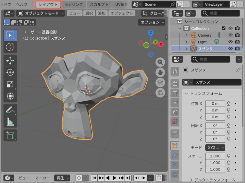Open the Object properties tab
Image resolution: width=245 pixels, height=183 pixels.
point(175,146)
